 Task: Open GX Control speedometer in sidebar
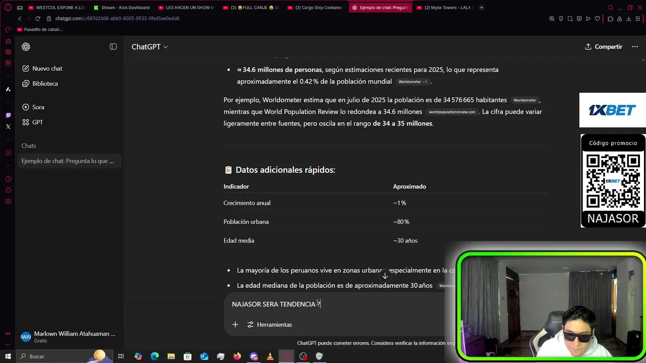coord(8,30)
